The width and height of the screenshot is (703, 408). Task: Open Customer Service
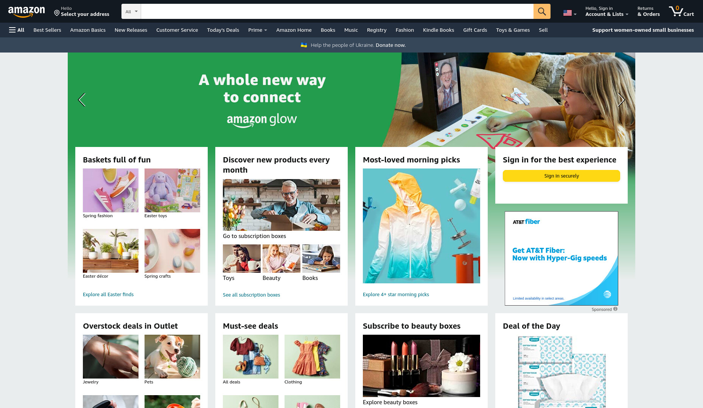pyautogui.click(x=177, y=30)
